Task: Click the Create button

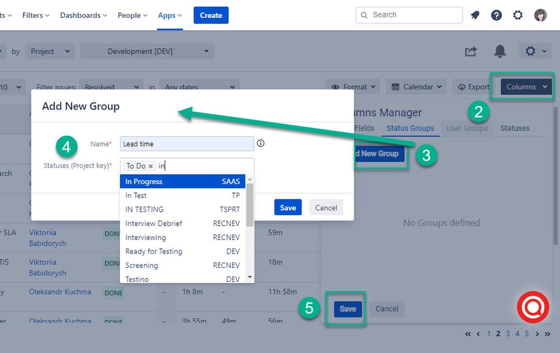Action: [x=211, y=15]
